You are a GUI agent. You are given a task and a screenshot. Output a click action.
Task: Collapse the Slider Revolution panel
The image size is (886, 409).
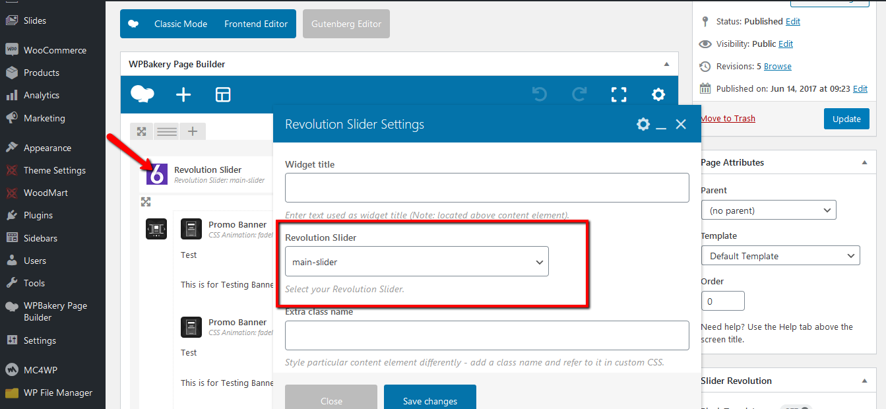coord(864,381)
